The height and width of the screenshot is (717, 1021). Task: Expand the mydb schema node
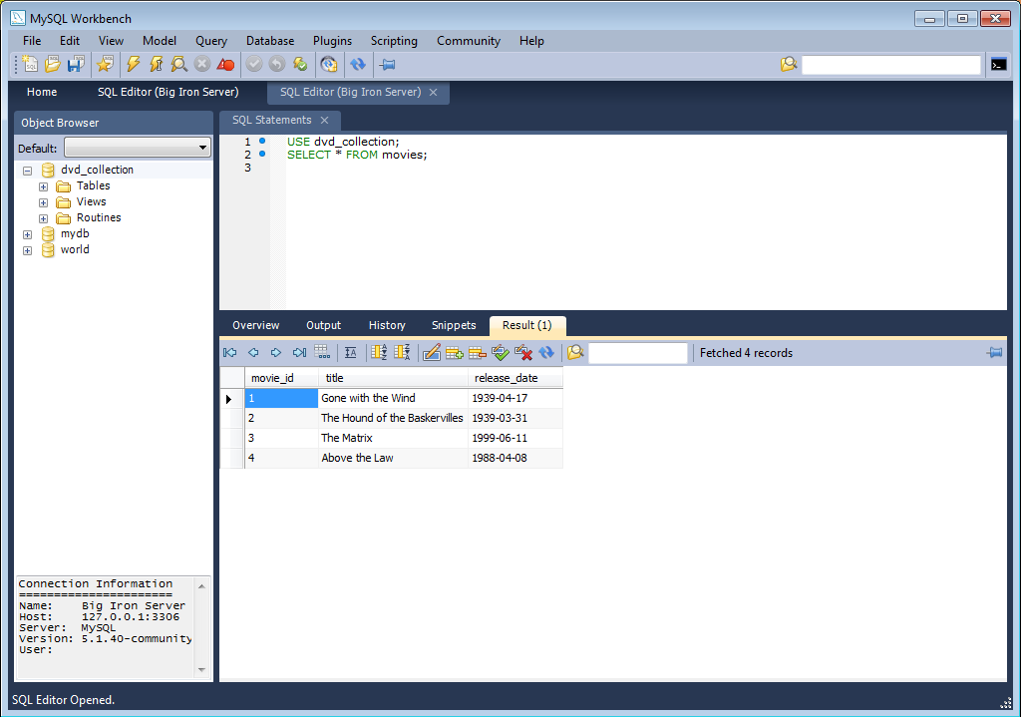(x=27, y=233)
